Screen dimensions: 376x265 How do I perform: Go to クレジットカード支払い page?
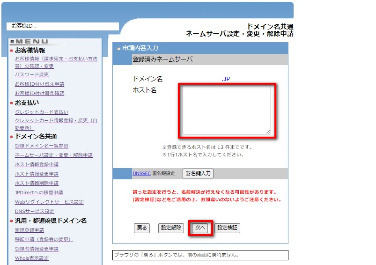(x=42, y=112)
